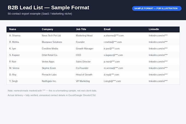Open the LinkedIn URL in S. Kapoor's row
Image resolution: width=186 pixels, height=124 pixels.
[x=158, y=55]
